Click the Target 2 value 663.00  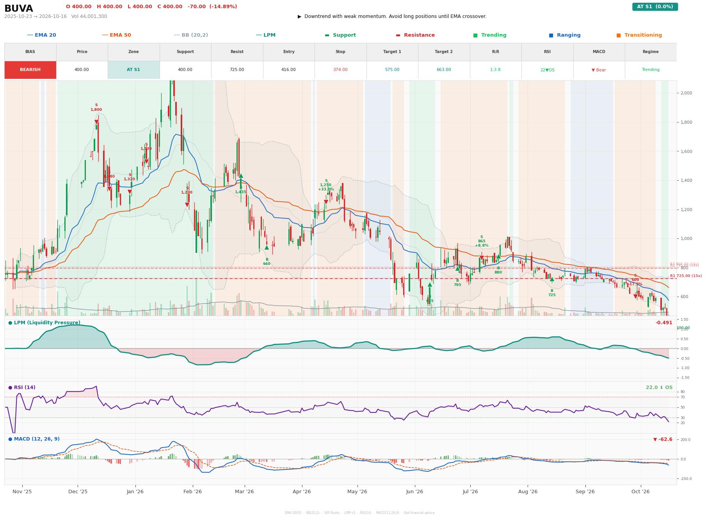pyautogui.click(x=444, y=70)
